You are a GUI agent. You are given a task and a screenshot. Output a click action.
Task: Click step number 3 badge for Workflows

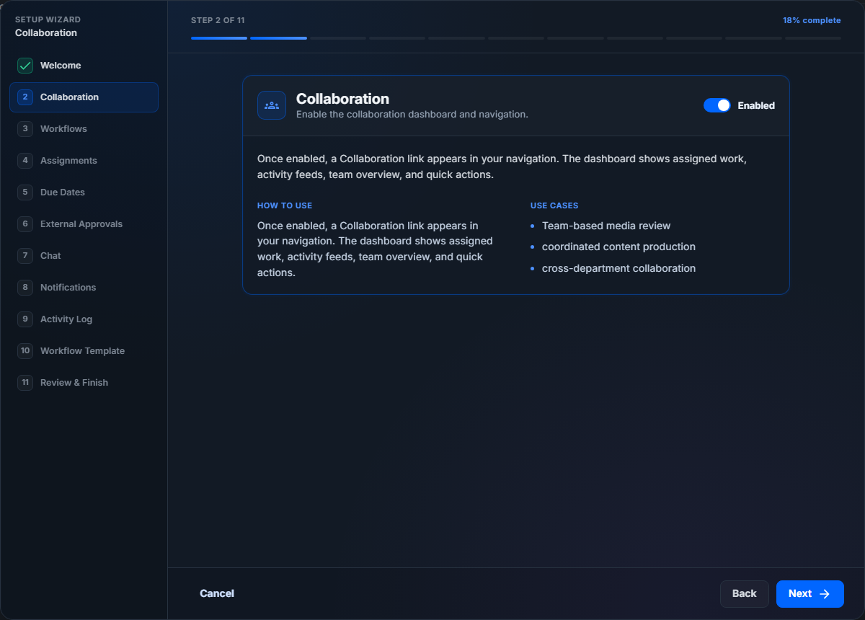[25, 129]
